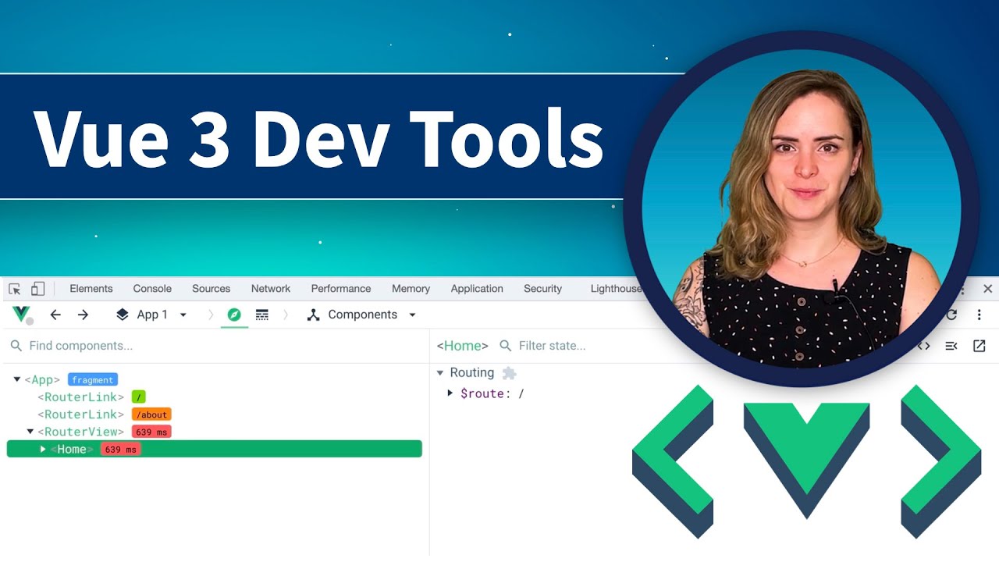The height and width of the screenshot is (562, 999).
Task: Select the highlighted Home component row
Action: (215, 449)
